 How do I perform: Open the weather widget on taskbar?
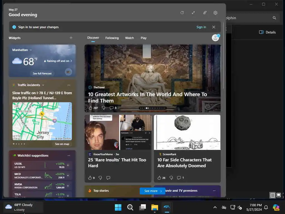[x=23, y=207]
